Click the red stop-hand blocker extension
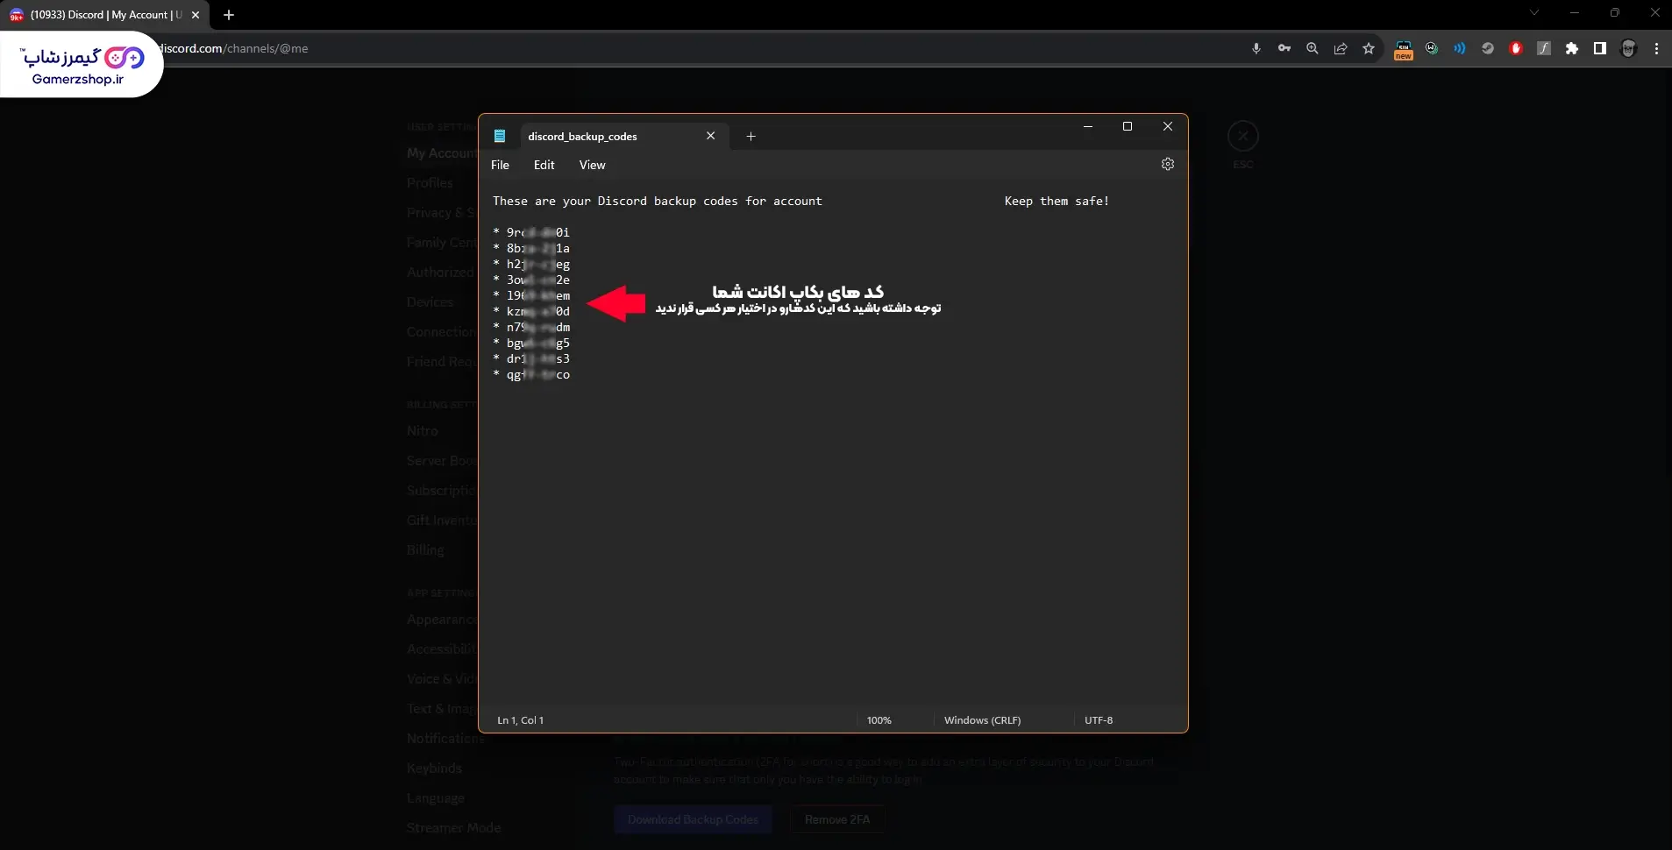1672x850 pixels. pos(1515,48)
